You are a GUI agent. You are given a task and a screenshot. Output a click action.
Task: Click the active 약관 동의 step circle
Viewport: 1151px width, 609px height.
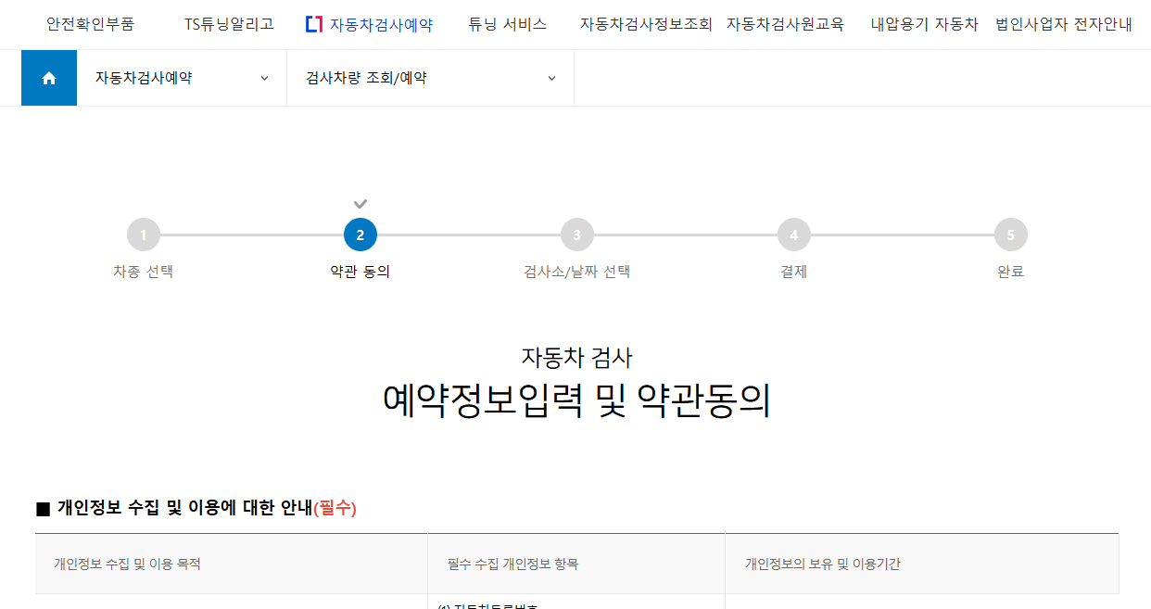point(360,235)
